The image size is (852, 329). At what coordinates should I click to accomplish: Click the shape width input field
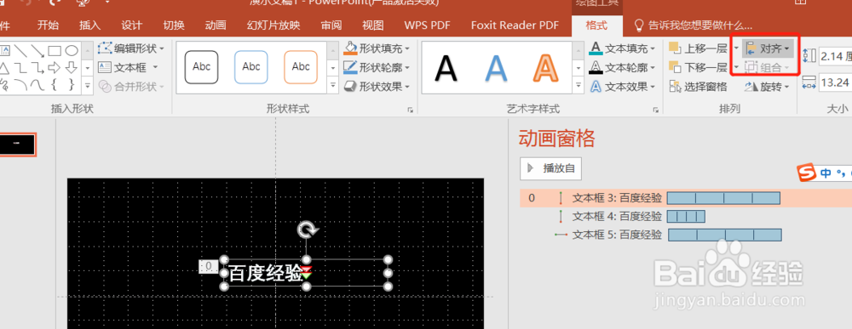pyautogui.click(x=835, y=82)
